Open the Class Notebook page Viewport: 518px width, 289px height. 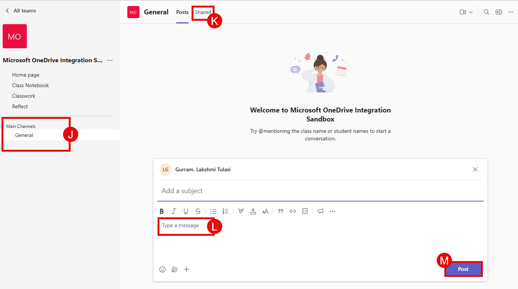(31, 85)
